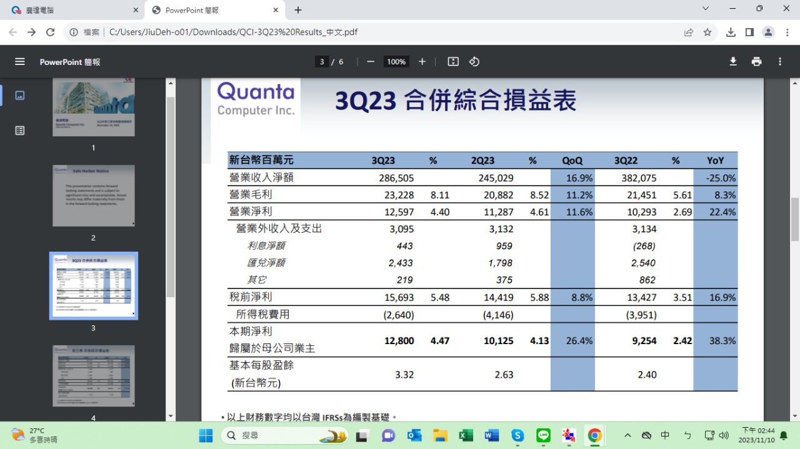The height and width of the screenshot is (449, 800).
Task: Open Excel from the taskbar
Action: click(466, 435)
